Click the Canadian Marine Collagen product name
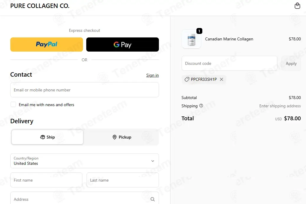The height and width of the screenshot is (204, 306). (229, 39)
